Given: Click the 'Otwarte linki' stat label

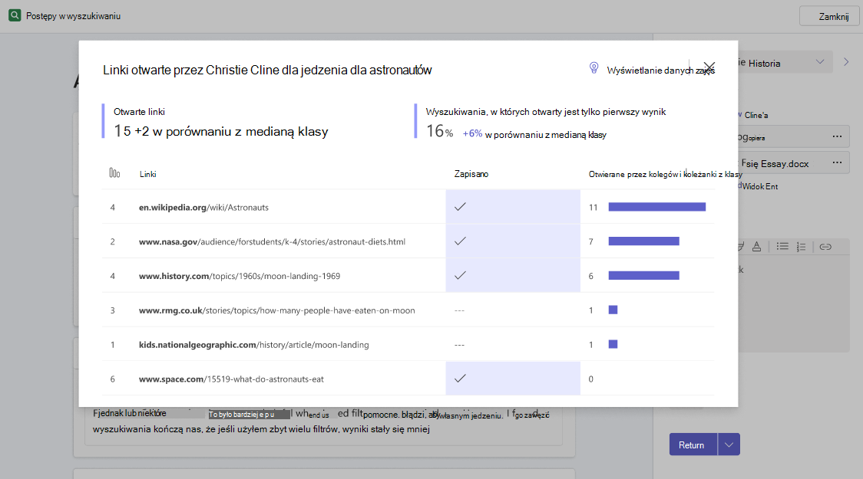Looking at the screenshot, I should point(139,111).
